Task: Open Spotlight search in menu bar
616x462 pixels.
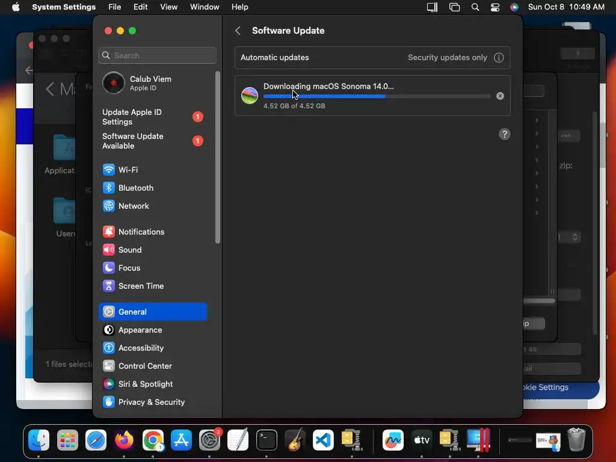Action: (x=475, y=7)
